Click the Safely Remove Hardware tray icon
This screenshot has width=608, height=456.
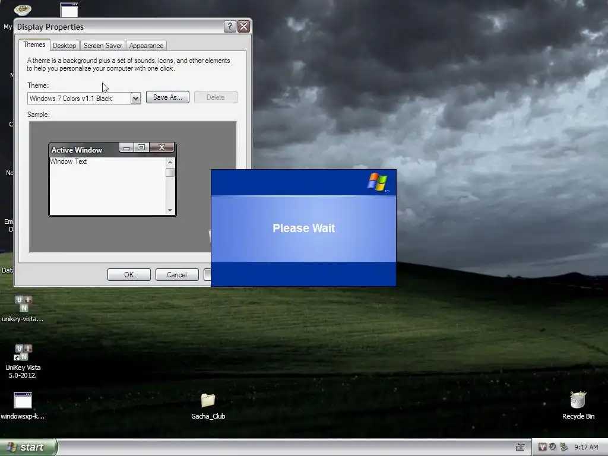click(563, 447)
